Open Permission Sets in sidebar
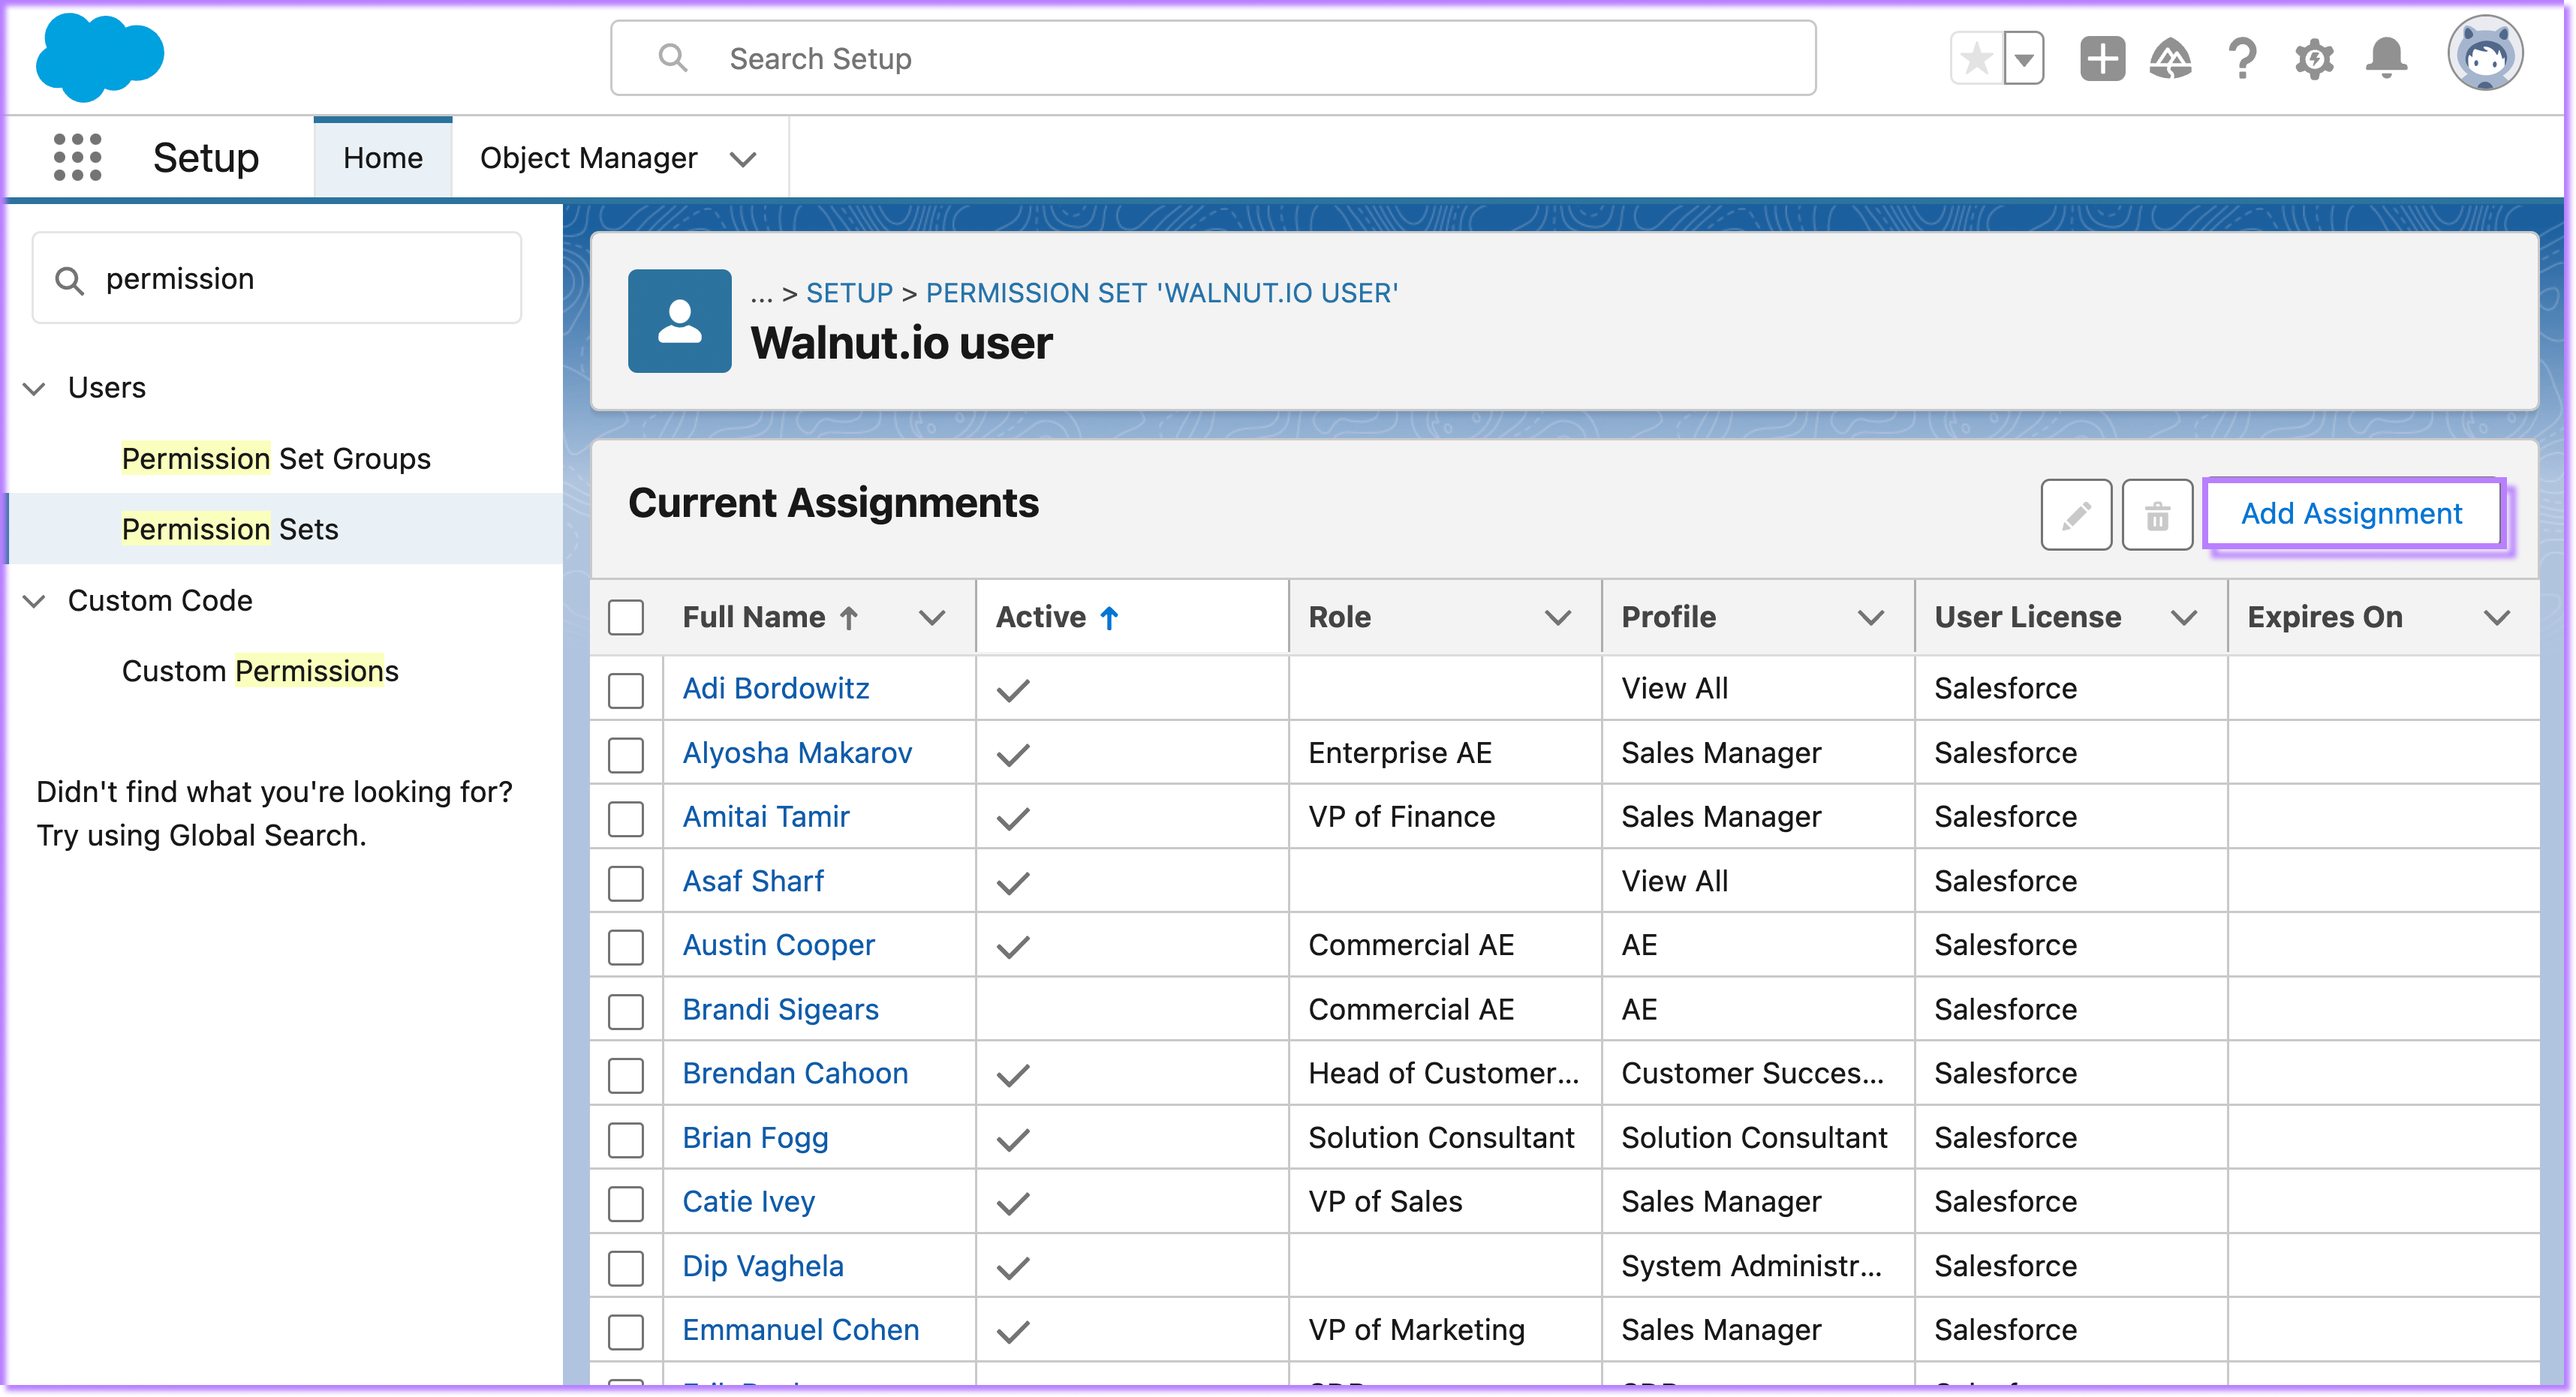 click(230, 530)
